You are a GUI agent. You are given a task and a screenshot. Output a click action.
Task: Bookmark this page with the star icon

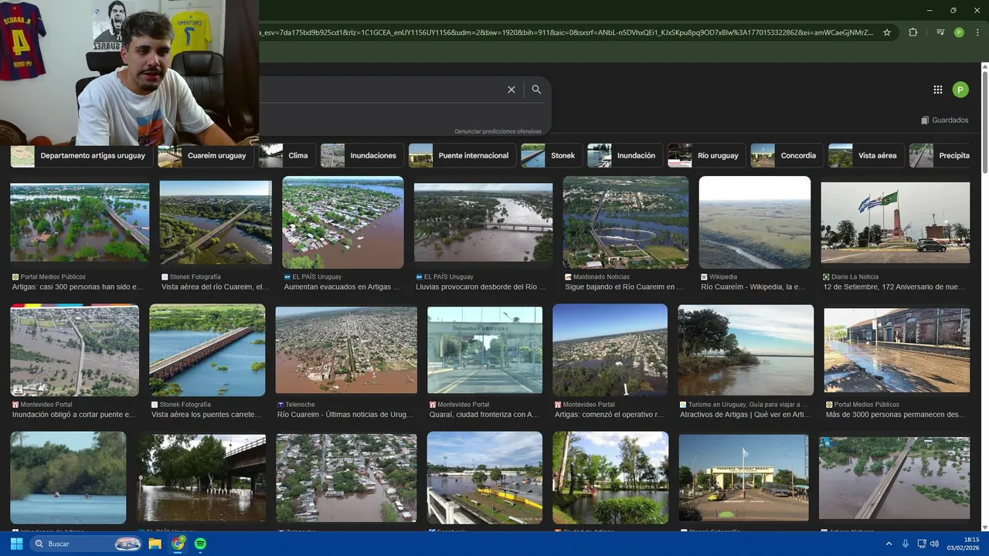(x=887, y=32)
